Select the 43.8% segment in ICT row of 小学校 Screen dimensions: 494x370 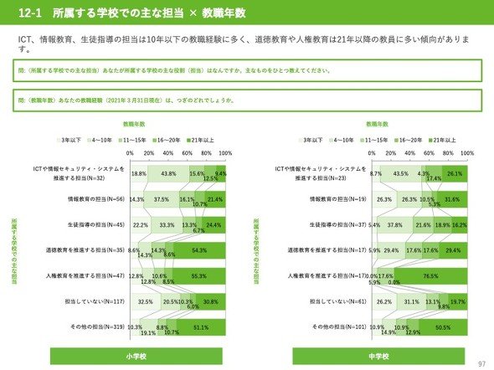pos(168,174)
